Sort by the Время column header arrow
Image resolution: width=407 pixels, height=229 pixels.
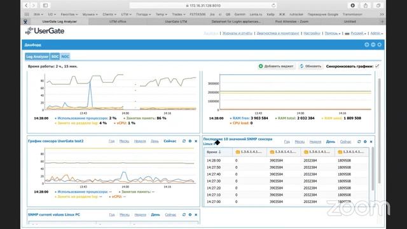(x=220, y=152)
